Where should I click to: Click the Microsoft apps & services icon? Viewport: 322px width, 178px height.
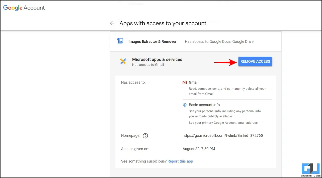tap(123, 61)
